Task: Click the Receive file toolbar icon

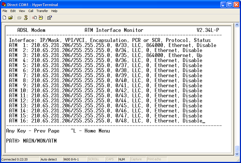Action: click(41, 18)
